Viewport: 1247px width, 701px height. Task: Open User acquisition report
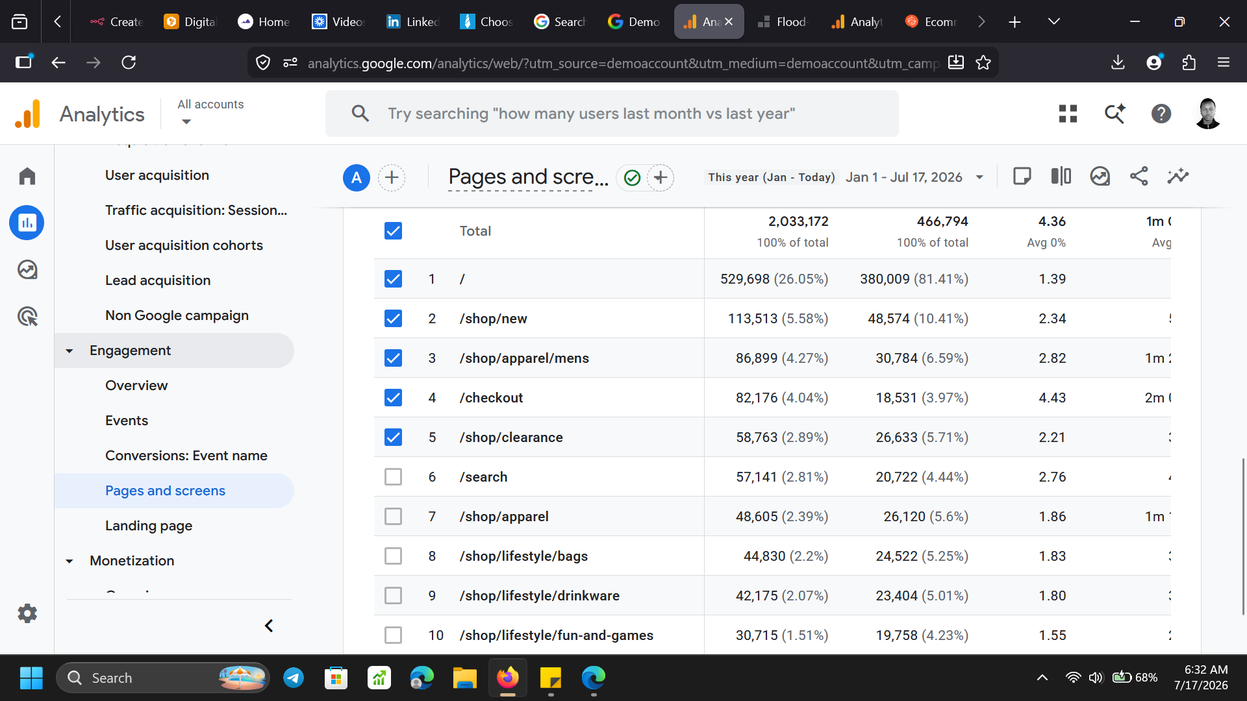(157, 175)
